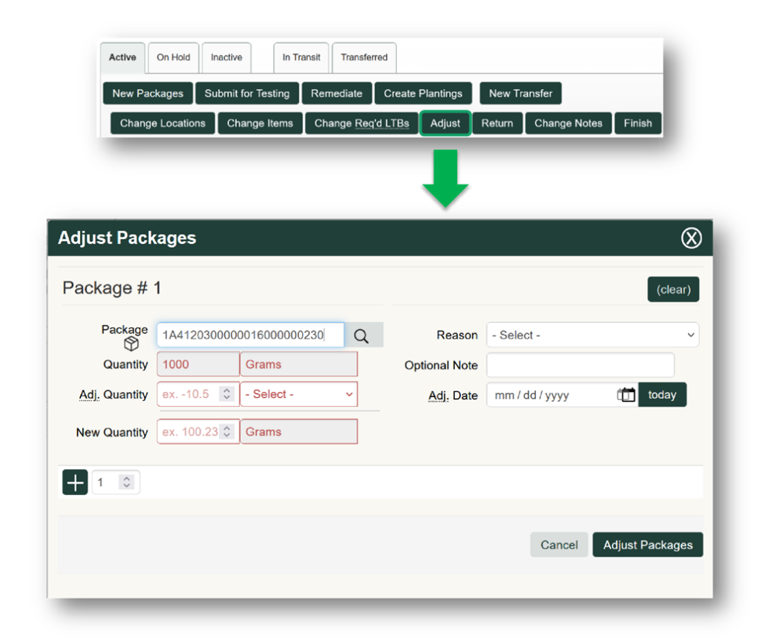Click the package search magnifier icon
760x642 pixels.
pos(361,335)
